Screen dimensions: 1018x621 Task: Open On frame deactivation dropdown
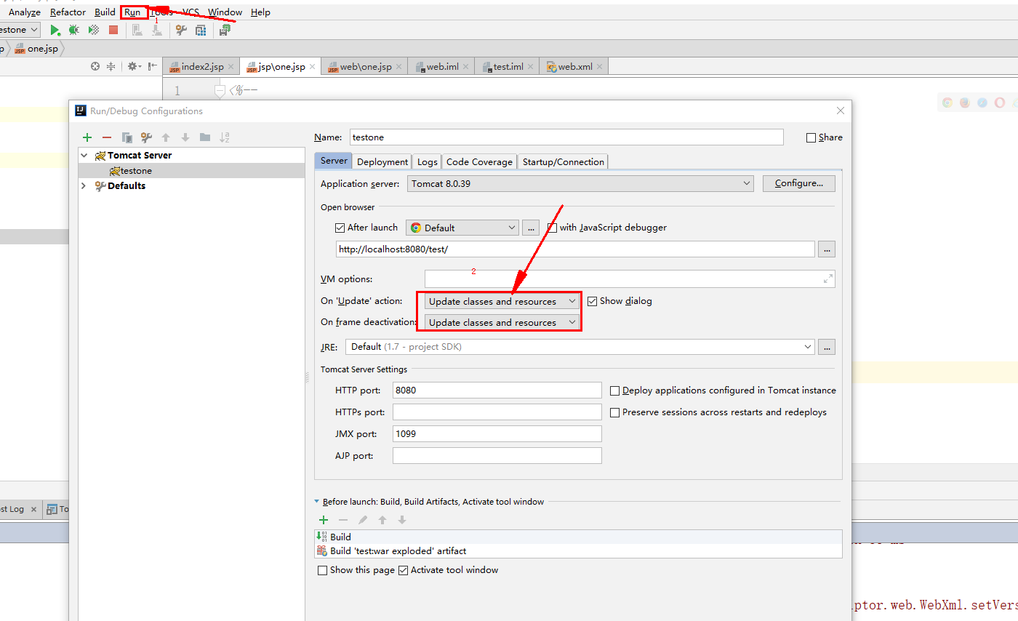coord(502,322)
